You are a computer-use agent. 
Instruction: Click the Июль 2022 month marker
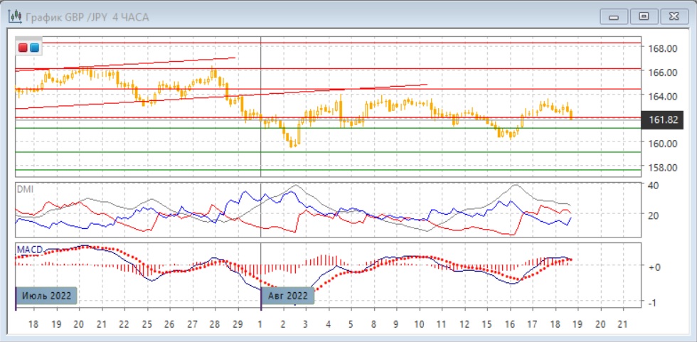tap(46, 295)
